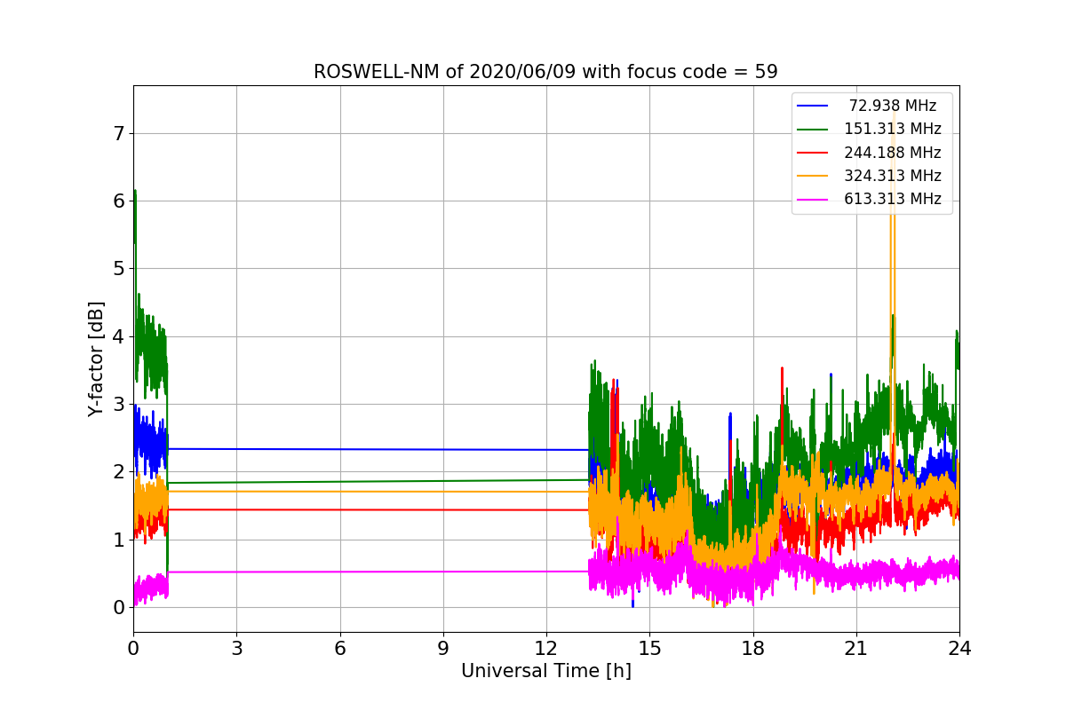The image size is (1066, 710).
Task: Click the magenta line sample in legend
Action: (813, 199)
